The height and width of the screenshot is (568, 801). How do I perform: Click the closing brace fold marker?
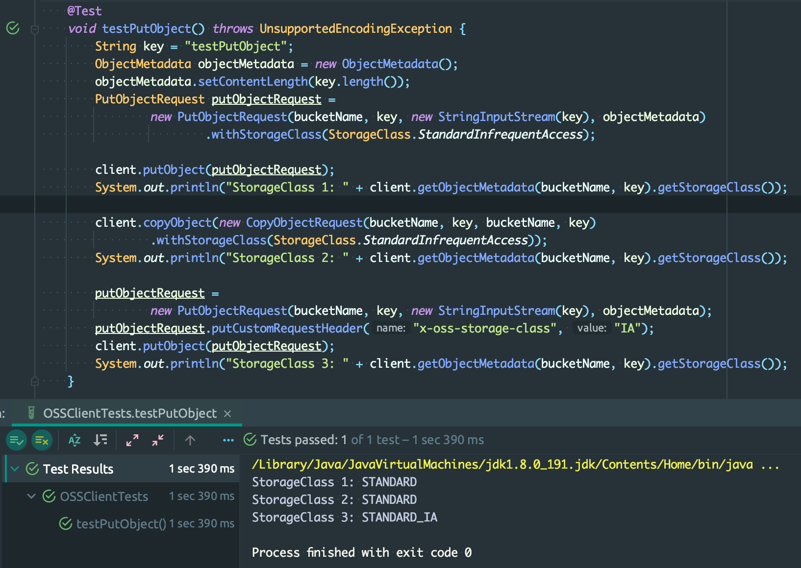tap(35, 381)
